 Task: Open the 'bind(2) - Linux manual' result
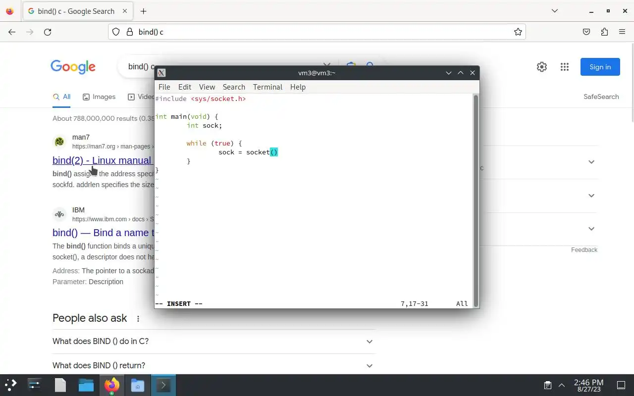[x=102, y=160]
